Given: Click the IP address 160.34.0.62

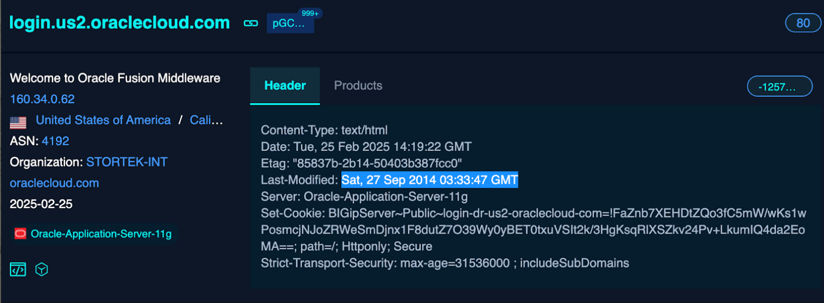Looking at the screenshot, I should [42, 99].
